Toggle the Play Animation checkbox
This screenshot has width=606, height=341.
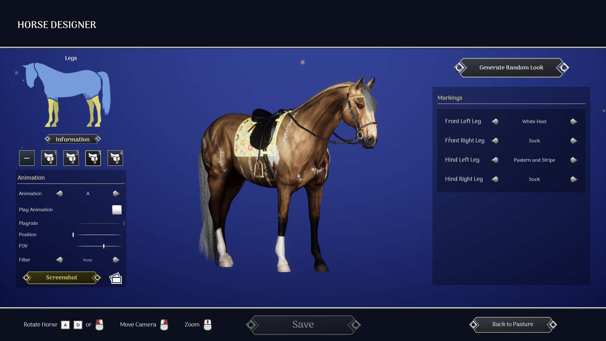point(117,210)
